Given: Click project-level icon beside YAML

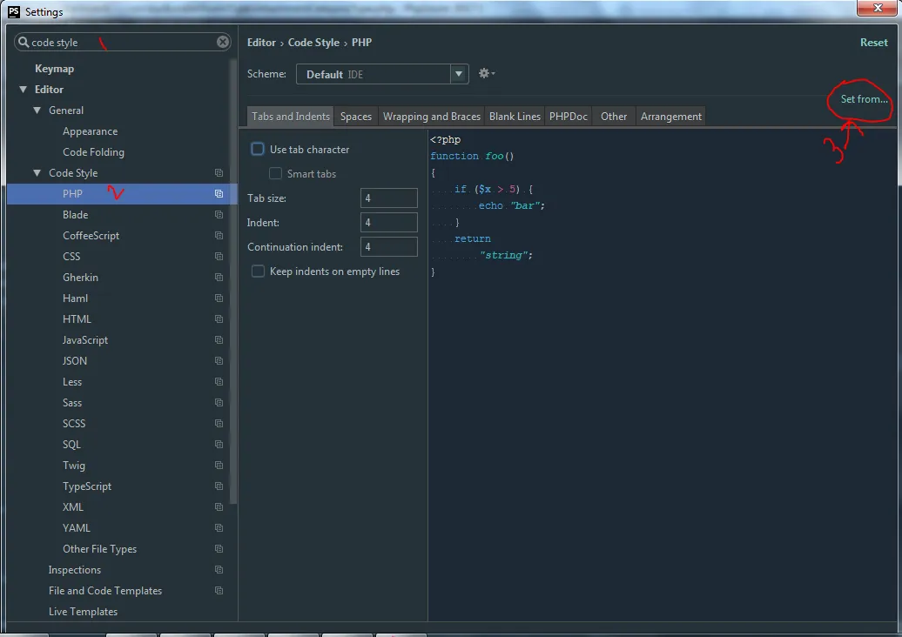Looking at the screenshot, I should [219, 527].
